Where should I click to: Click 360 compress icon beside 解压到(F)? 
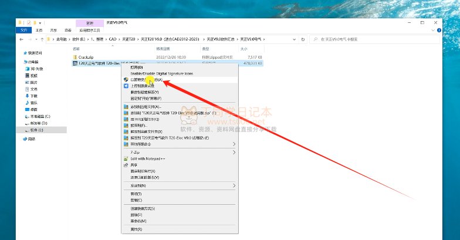pyautogui.click(x=126, y=126)
